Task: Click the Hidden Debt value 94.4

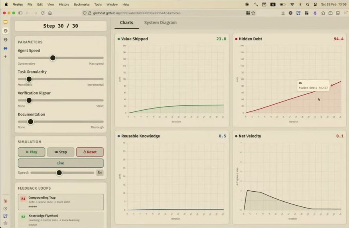Action: (x=339, y=39)
